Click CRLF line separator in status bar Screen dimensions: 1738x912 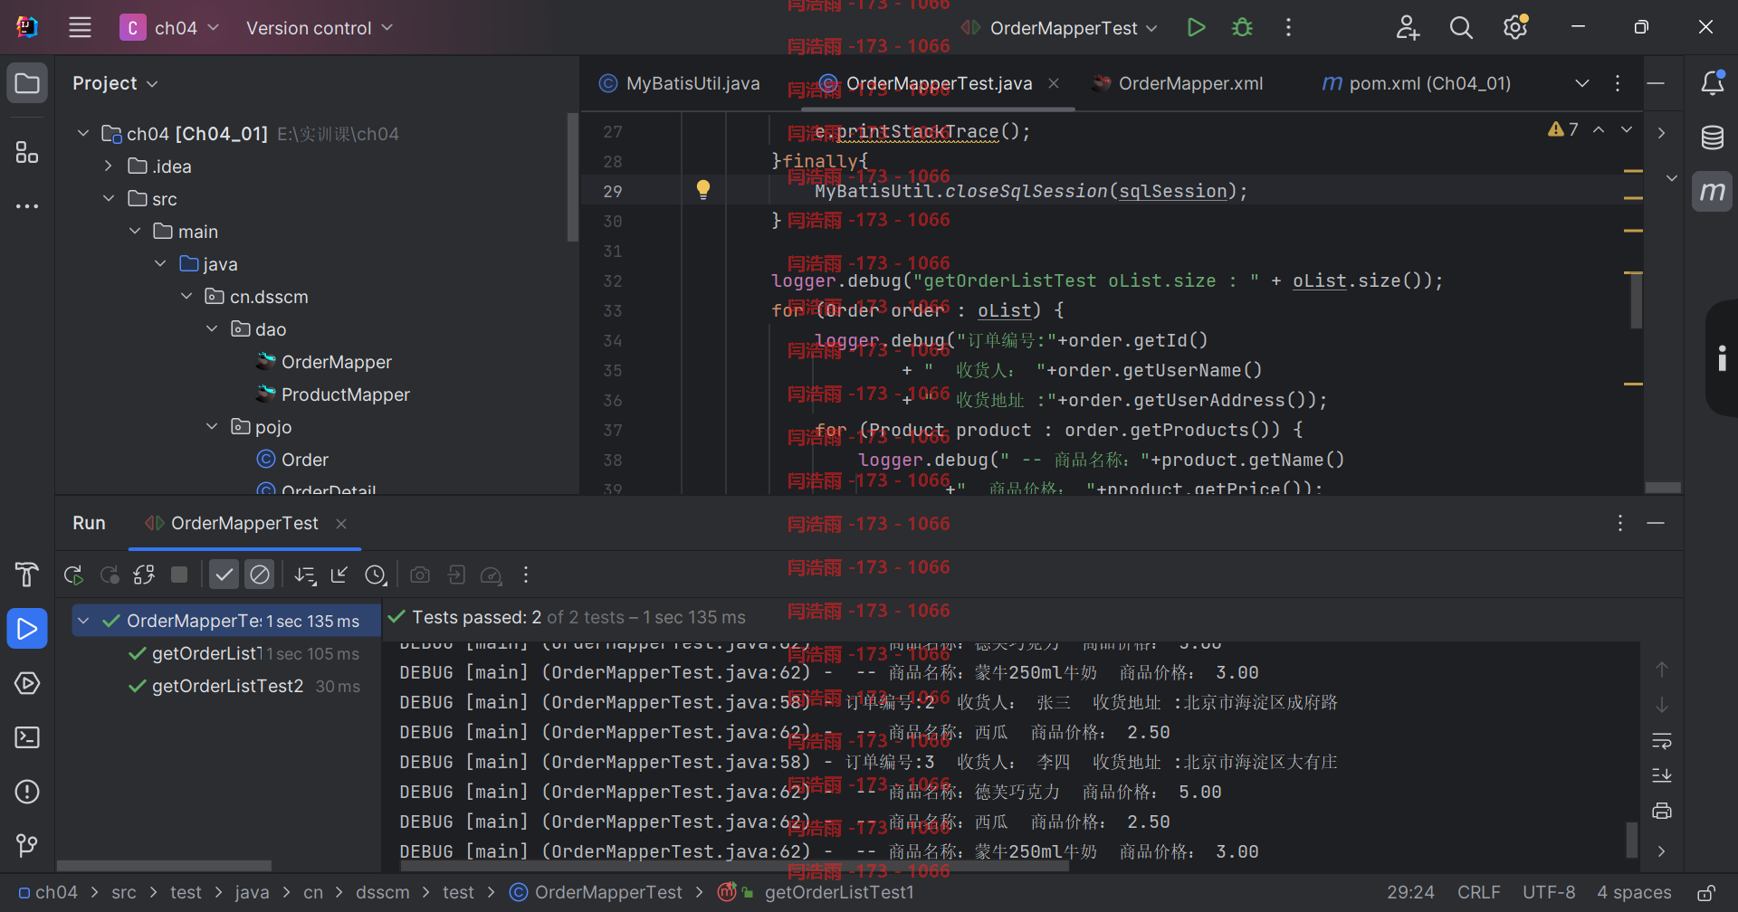(1479, 893)
